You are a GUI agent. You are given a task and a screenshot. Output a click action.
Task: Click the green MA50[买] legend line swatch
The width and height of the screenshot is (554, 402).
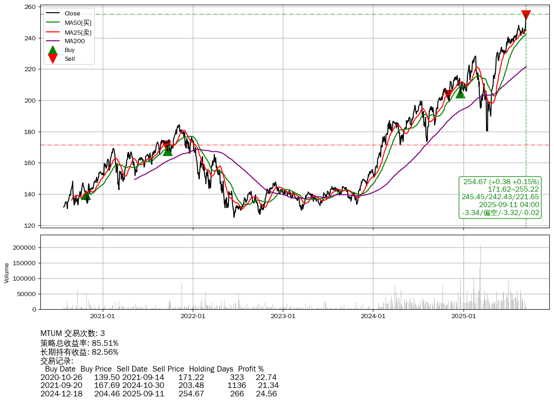[x=53, y=22]
